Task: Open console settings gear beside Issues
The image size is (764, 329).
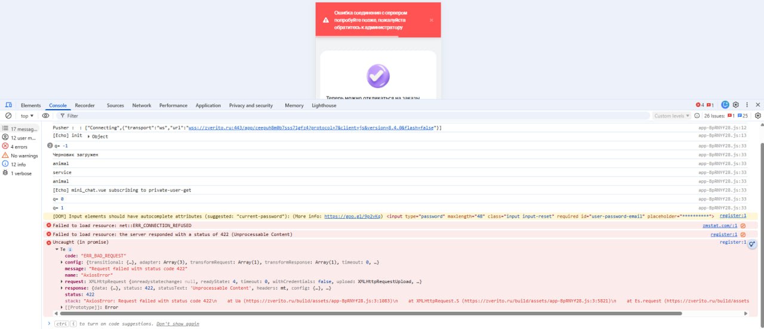Action: (758, 116)
